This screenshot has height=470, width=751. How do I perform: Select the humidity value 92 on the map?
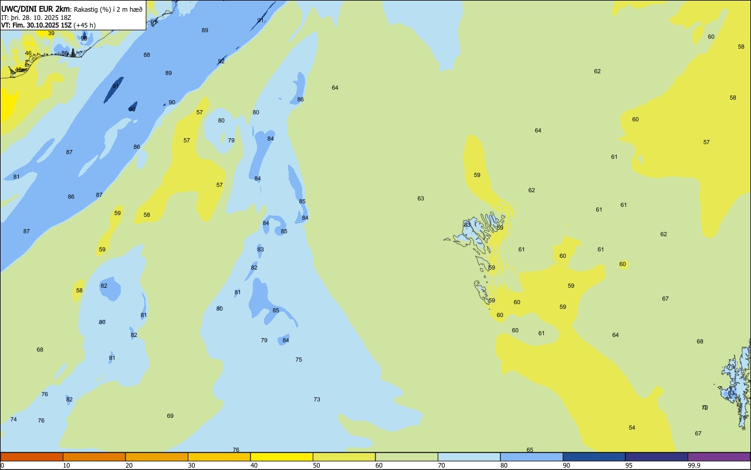pos(221,62)
